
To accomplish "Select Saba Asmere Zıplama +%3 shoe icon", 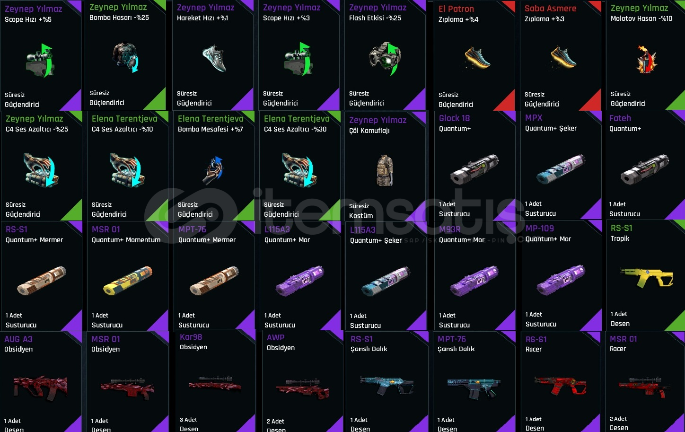I will (x=563, y=56).
